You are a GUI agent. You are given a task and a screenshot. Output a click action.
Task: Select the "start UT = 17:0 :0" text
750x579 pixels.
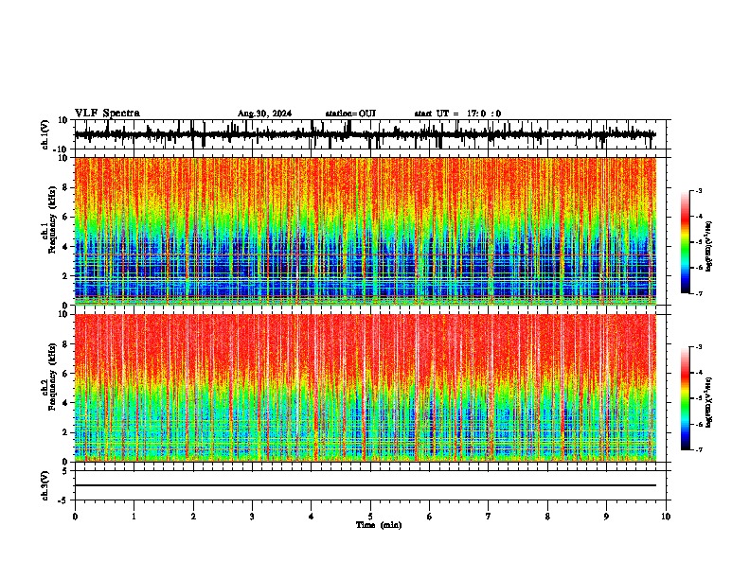tap(457, 114)
